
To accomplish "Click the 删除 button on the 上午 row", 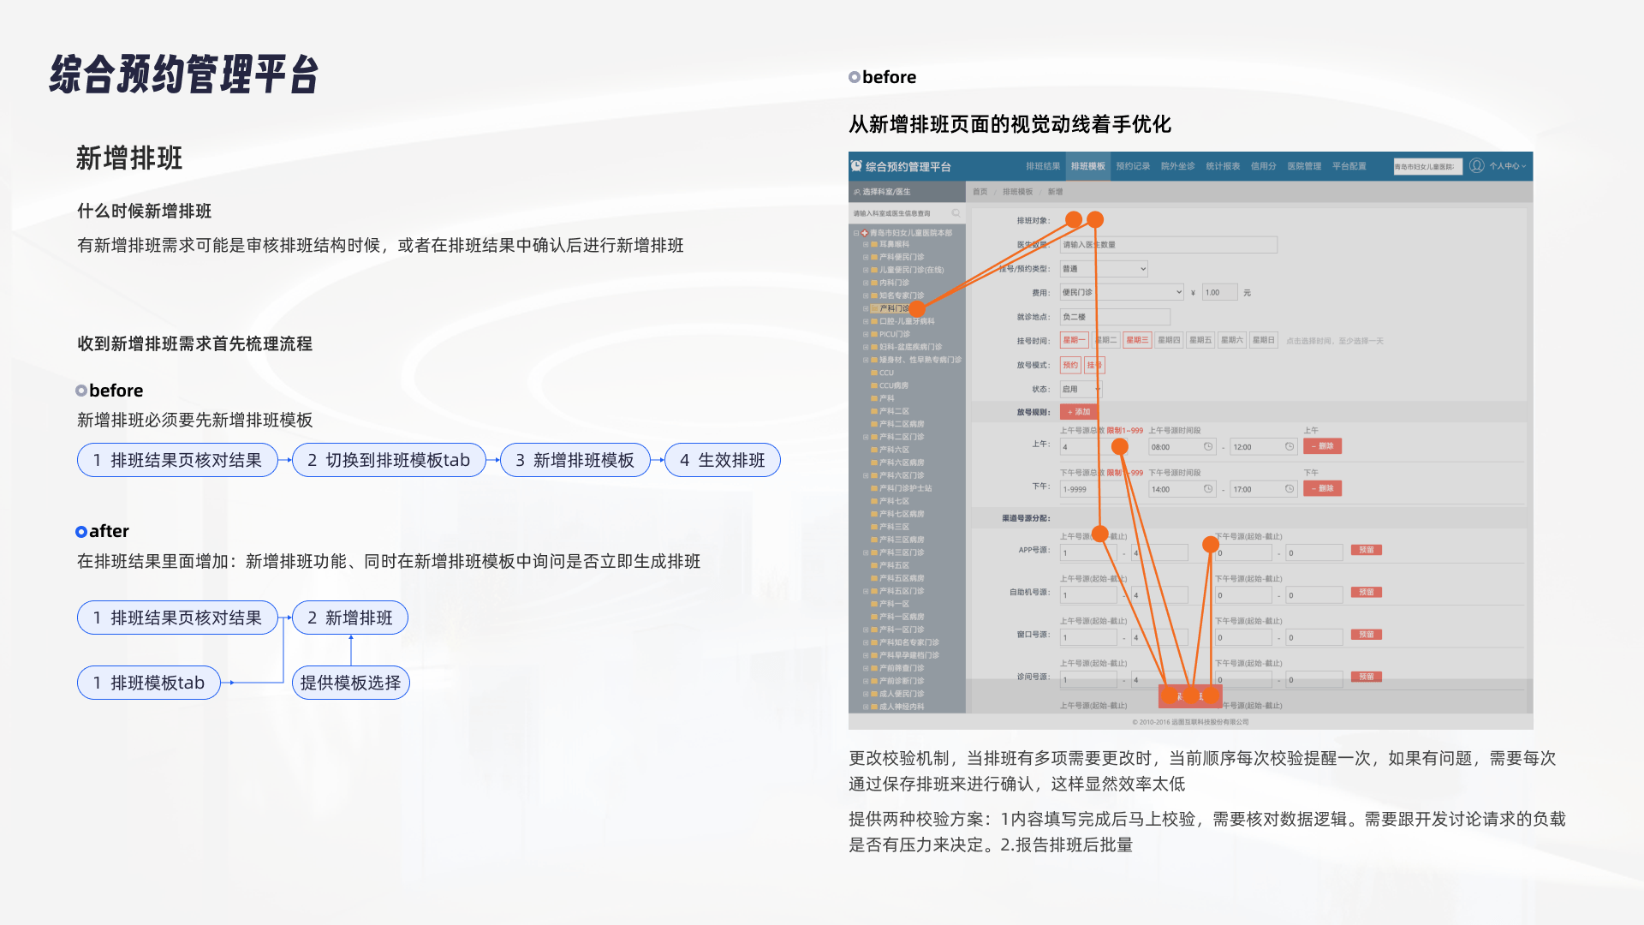I will (1322, 446).
